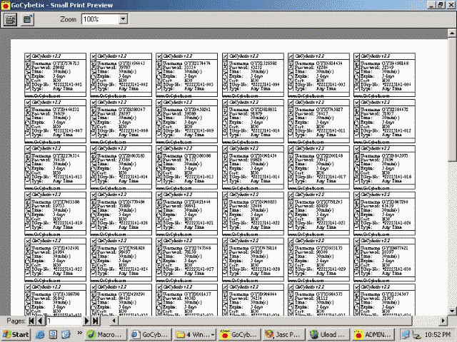Click vertical logo strip on ticket -009
The width and height of the screenshot is (457, 342).
[159, 122]
